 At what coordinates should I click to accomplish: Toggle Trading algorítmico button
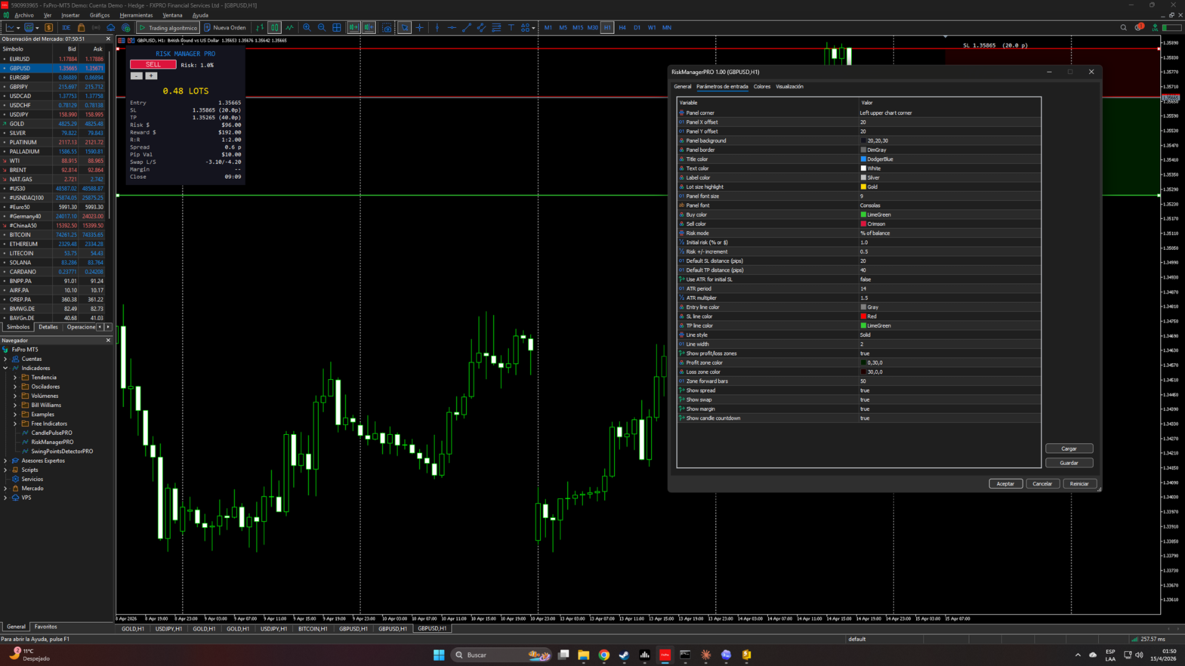point(168,28)
